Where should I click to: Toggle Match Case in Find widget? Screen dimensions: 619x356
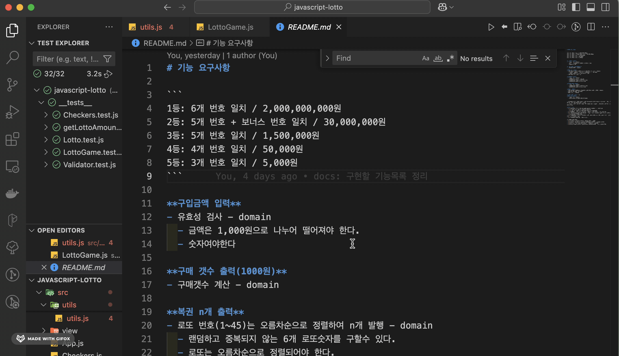point(426,58)
